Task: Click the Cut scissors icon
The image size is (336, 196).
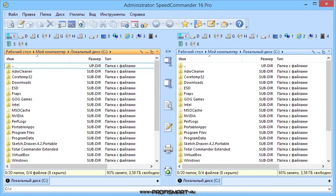Action: tap(103, 24)
